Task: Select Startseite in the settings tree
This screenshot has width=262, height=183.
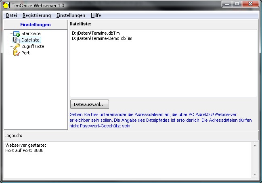Action: [x=31, y=33]
